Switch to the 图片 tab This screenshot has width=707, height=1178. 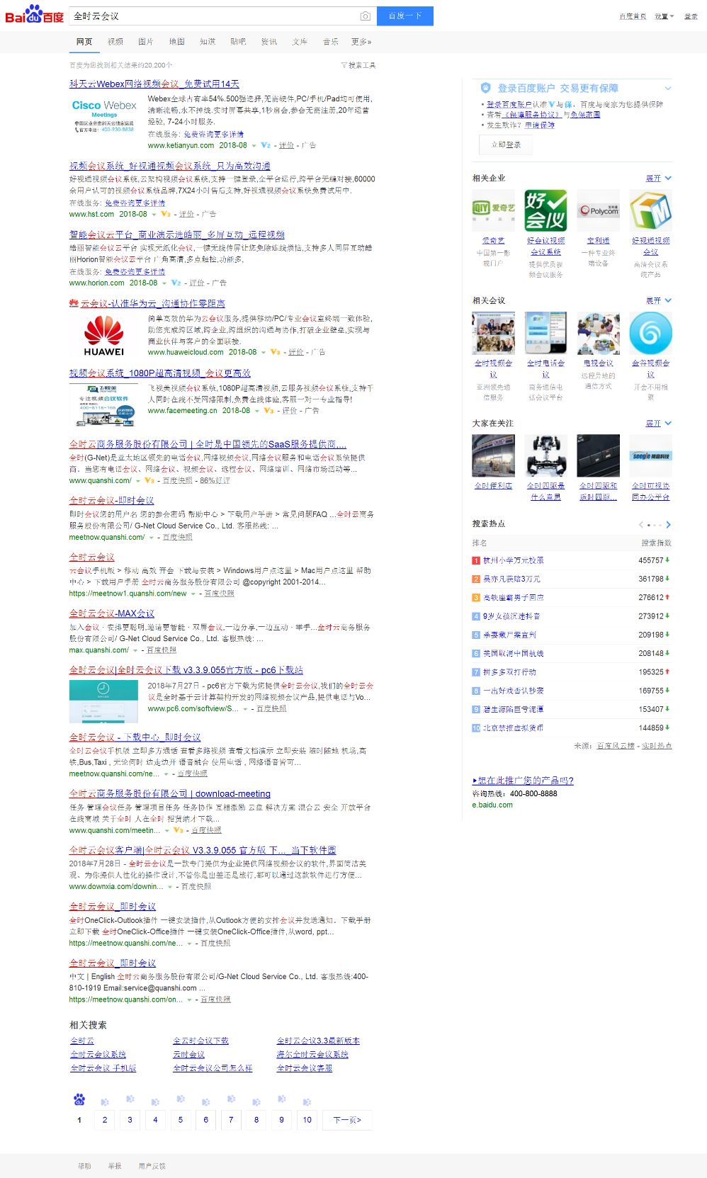(x=146, y=42)
